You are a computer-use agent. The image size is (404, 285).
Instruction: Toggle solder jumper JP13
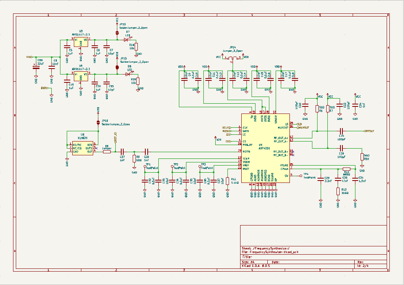pos(117,32)
